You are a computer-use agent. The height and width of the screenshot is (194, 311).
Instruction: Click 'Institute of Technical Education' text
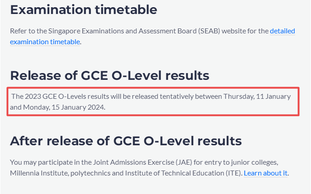[x=175, y=173]
